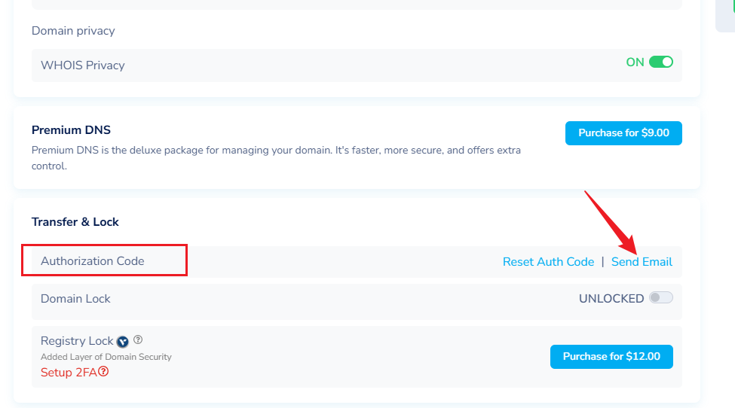735x408 pixels.
Task: Turn off the WHOIS Privacy toggle
Action: (660, 62)
